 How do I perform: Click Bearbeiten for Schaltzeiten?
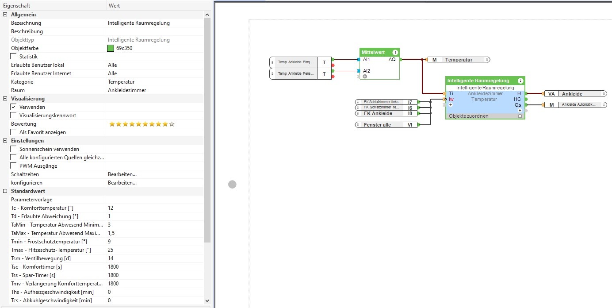click(x=122, y=174)
